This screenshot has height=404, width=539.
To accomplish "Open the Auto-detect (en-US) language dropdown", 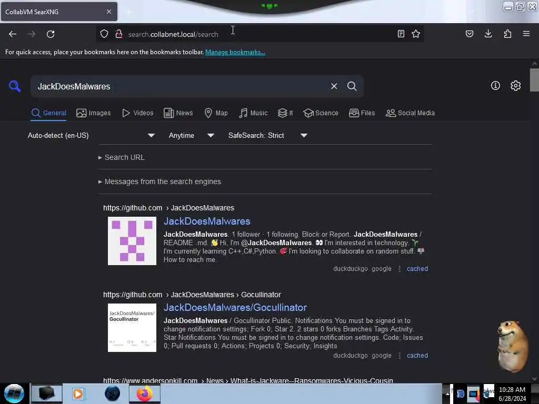I will pyautogui.click(x=91, y=135).
